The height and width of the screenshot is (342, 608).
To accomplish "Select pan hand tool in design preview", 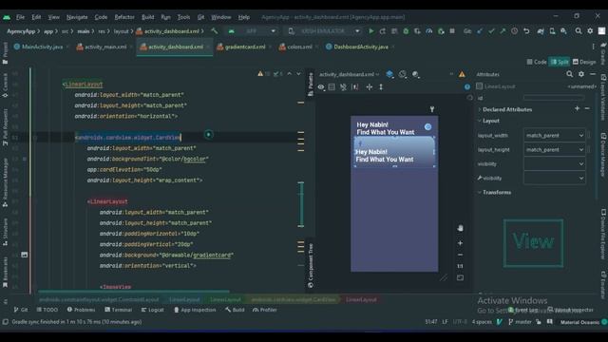I will pos(460,228).
